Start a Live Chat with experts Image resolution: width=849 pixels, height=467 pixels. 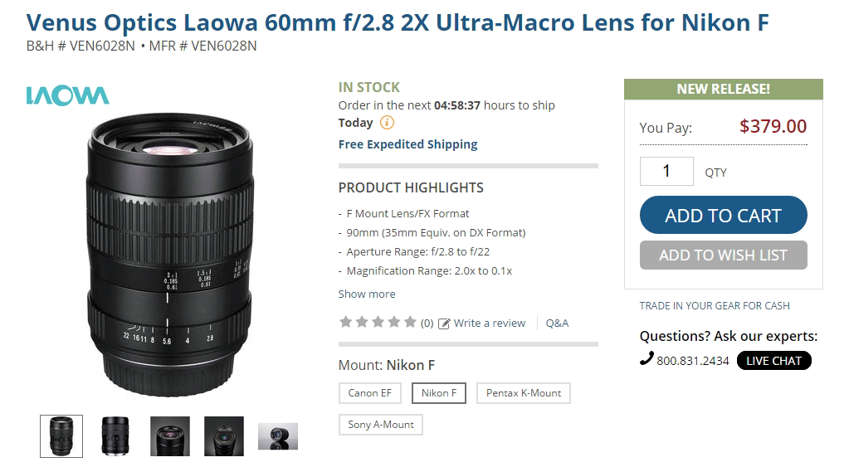[x=773, y=361]
